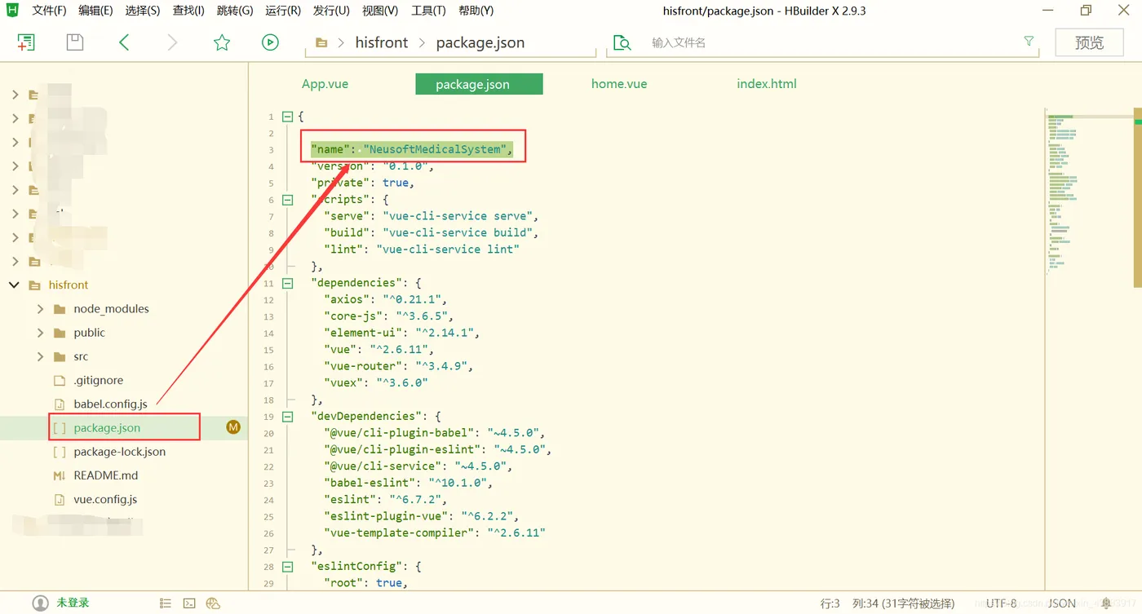The image size is (1142, 614).
Task: Click the 行:3 line indicator
Action: coord(830,603)
